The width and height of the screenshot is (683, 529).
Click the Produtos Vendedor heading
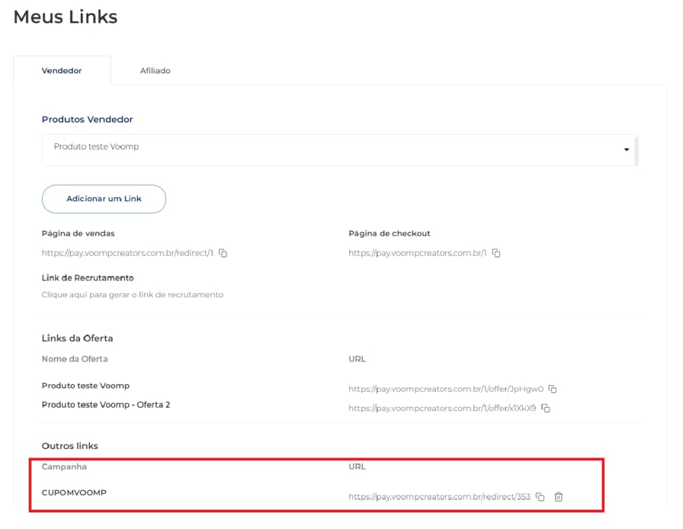(87, 119)
